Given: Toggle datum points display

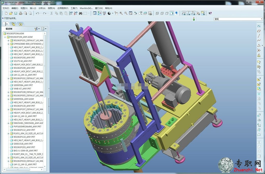Looking at the screenshot, I should (193, 13).
